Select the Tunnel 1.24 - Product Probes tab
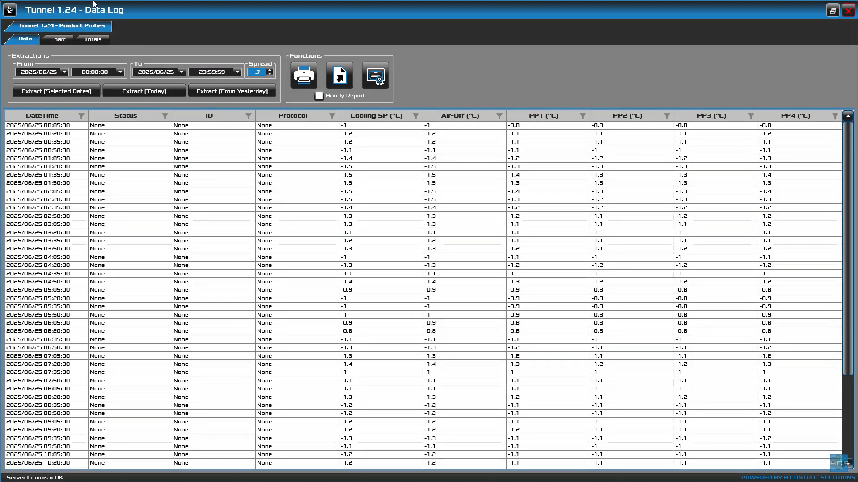 62,25
